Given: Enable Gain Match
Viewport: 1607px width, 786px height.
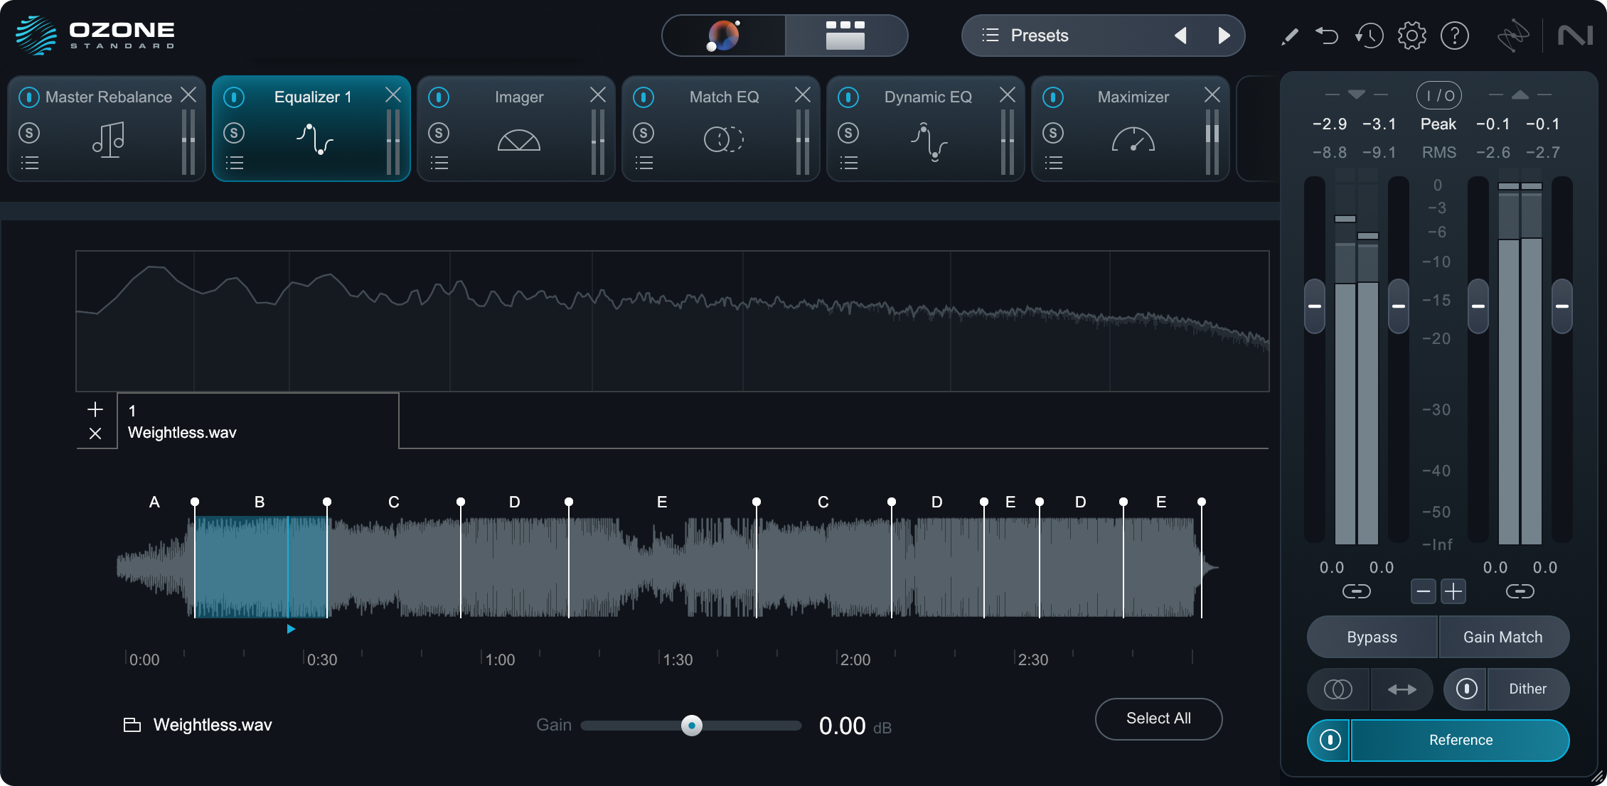Looking at the screenshot, I should pyautogui.click(x=1504, y=637).
